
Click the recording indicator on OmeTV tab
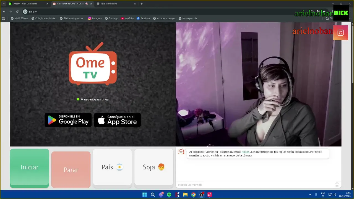[87, 4]
